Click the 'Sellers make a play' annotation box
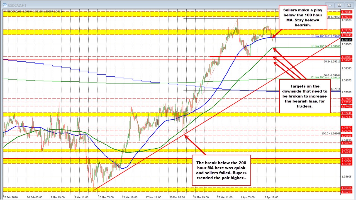356x200 pixels. pyautogui.click(x=303, y=17)
